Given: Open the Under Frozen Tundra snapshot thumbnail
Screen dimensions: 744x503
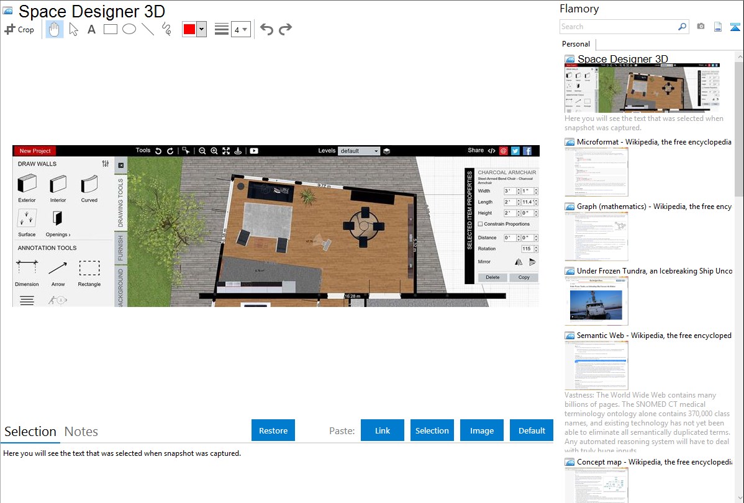Looking at the screenshot, I should coord(596,300).
